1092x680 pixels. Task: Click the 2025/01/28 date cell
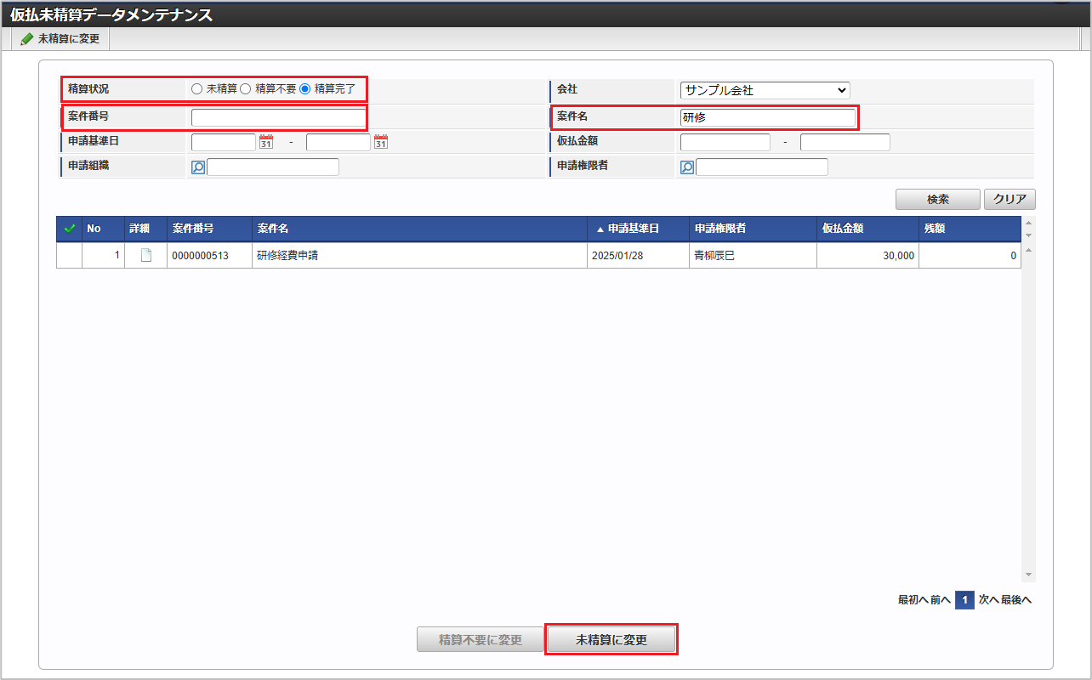tap(639, 255)
